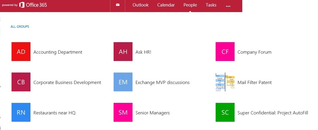Open the Company Forum group

pos(254,52)
